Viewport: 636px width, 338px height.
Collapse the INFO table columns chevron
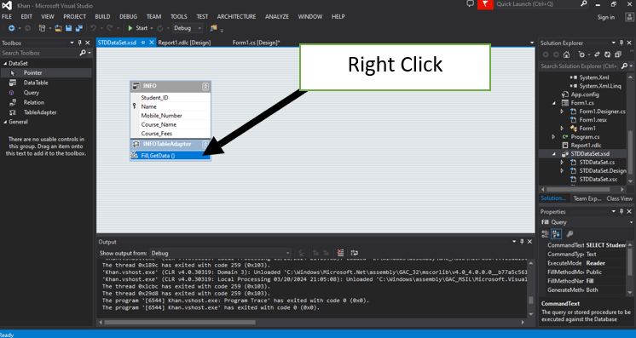[205, 86]
